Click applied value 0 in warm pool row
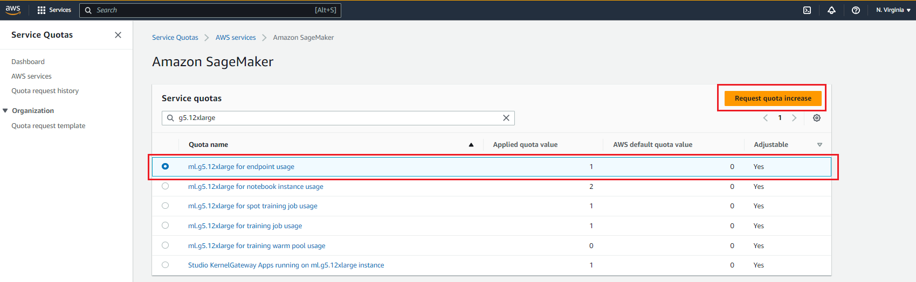The height and width of the screenshot is (282, 916). coord(591,246)
